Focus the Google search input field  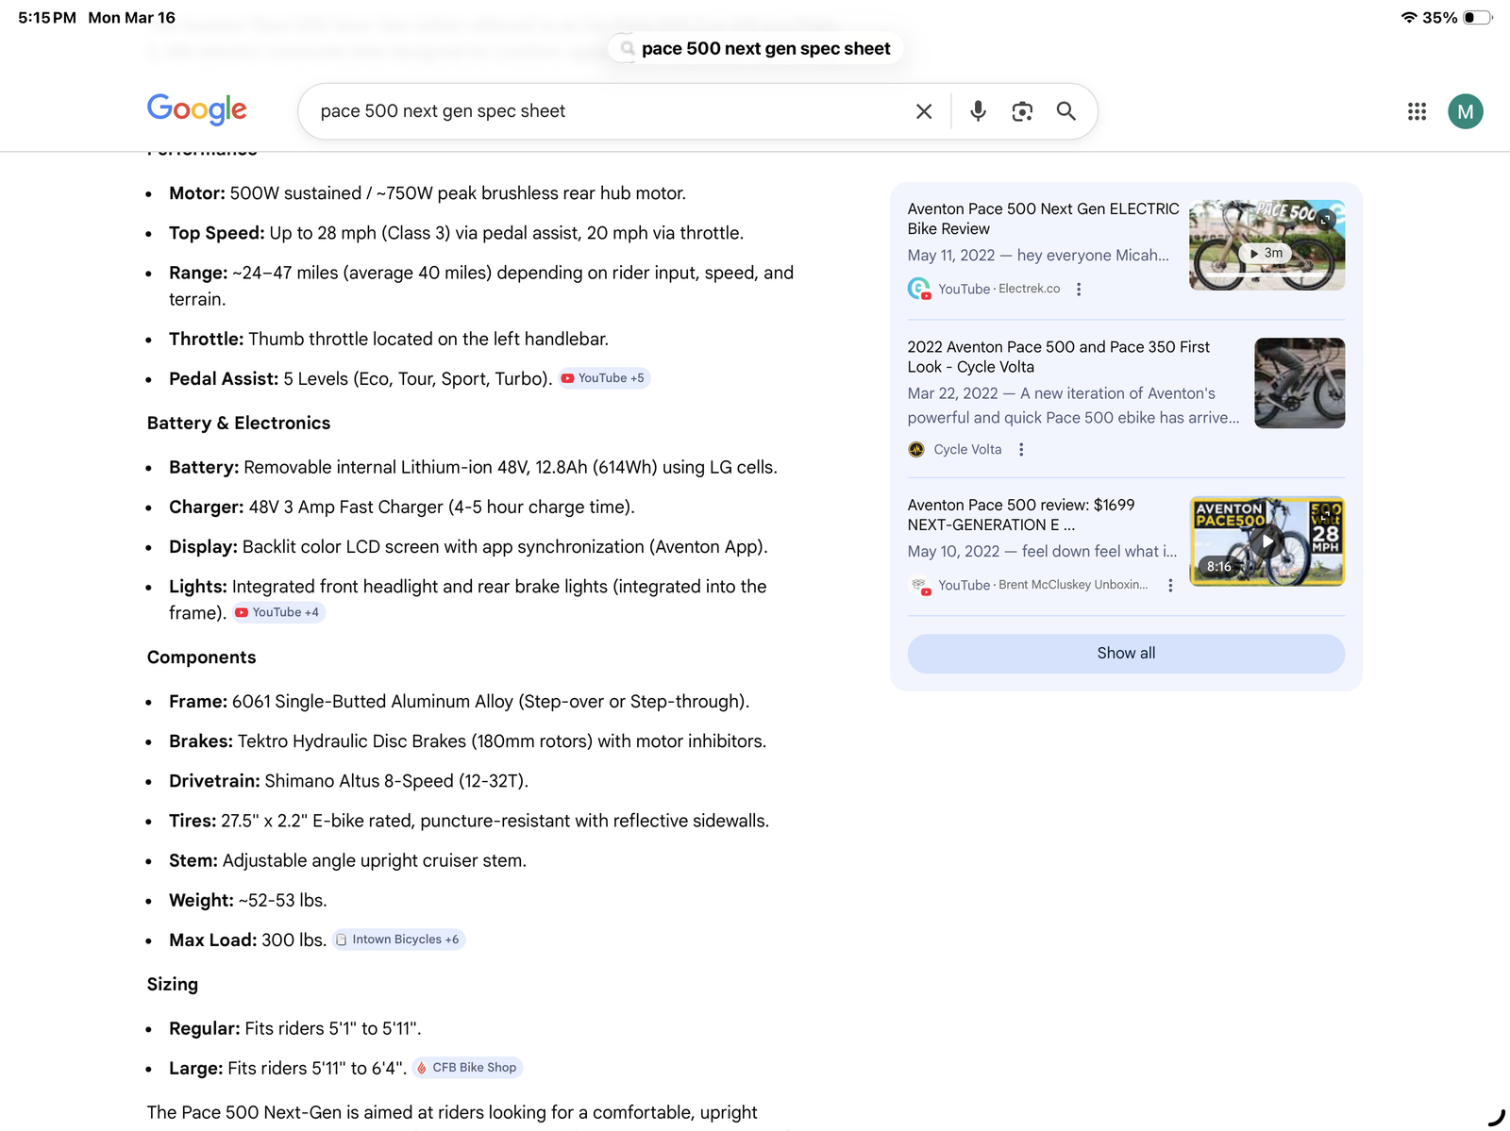point(604,111)
